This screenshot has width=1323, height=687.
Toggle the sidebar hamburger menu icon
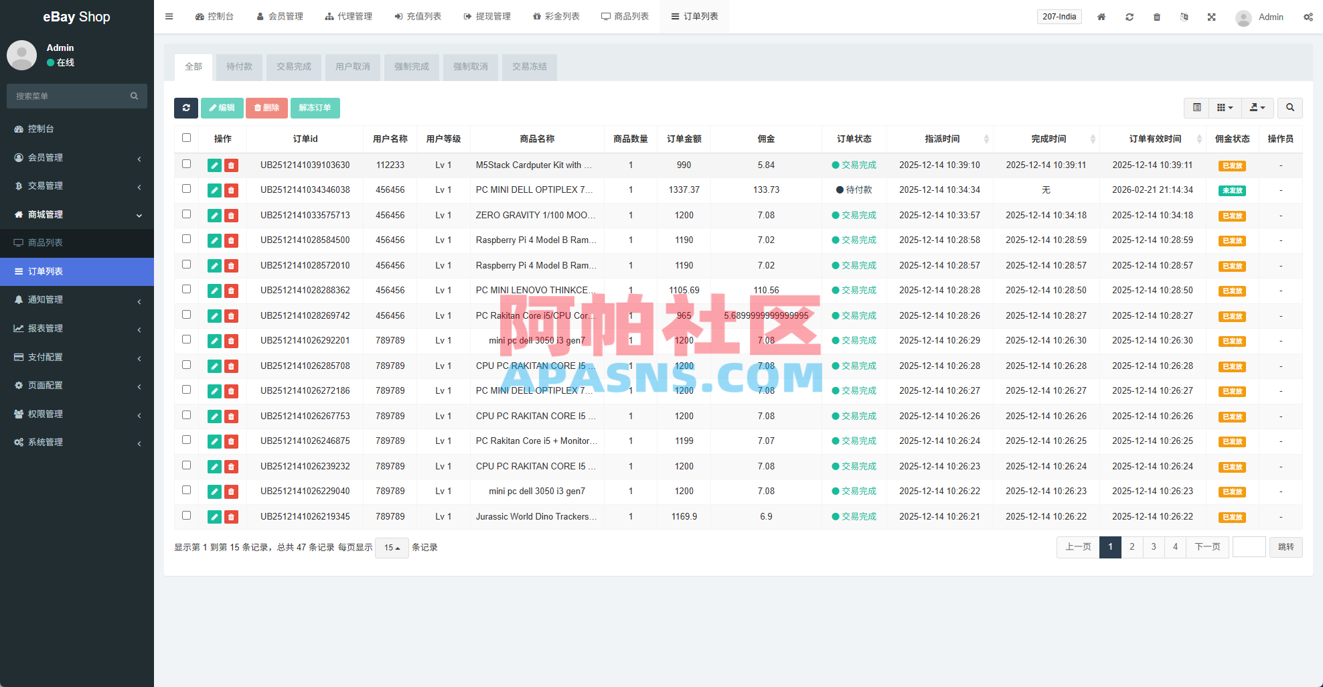(169, 17)
